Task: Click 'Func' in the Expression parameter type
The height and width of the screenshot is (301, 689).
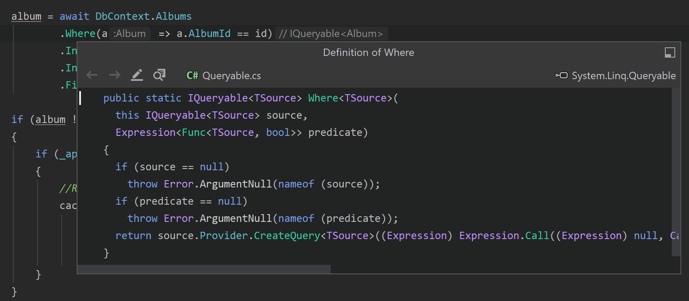Action: [x=193, y=132]
